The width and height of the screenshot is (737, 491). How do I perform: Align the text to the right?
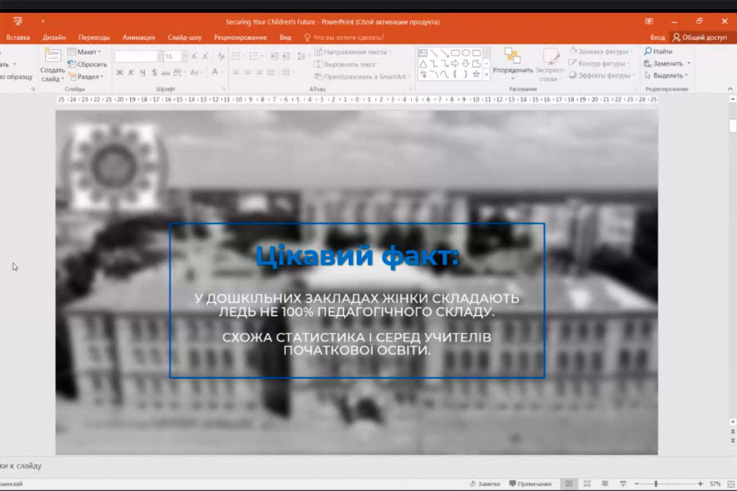pyautogui.click(x=259, y=72)
